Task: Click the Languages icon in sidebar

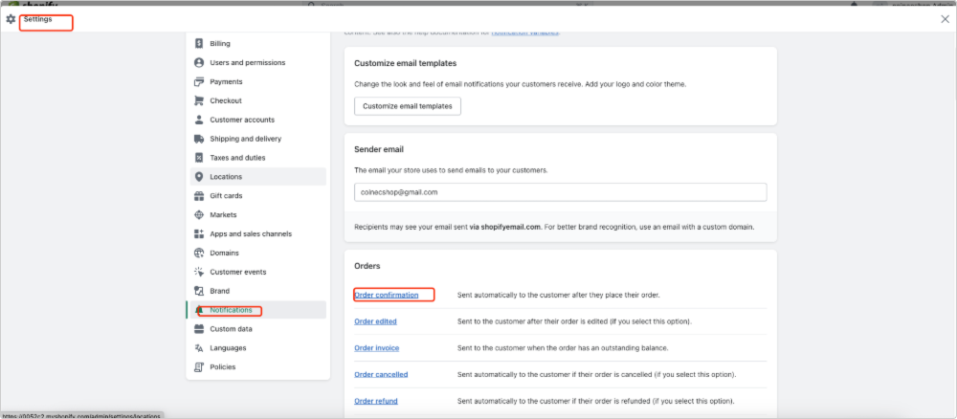Action: click(x=199, y=348)
